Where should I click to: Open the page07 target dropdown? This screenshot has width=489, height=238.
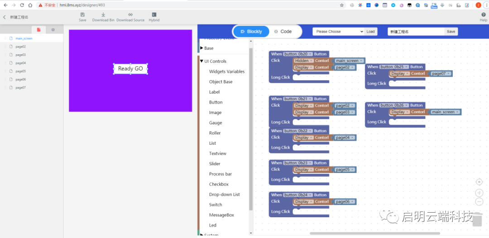441,74
